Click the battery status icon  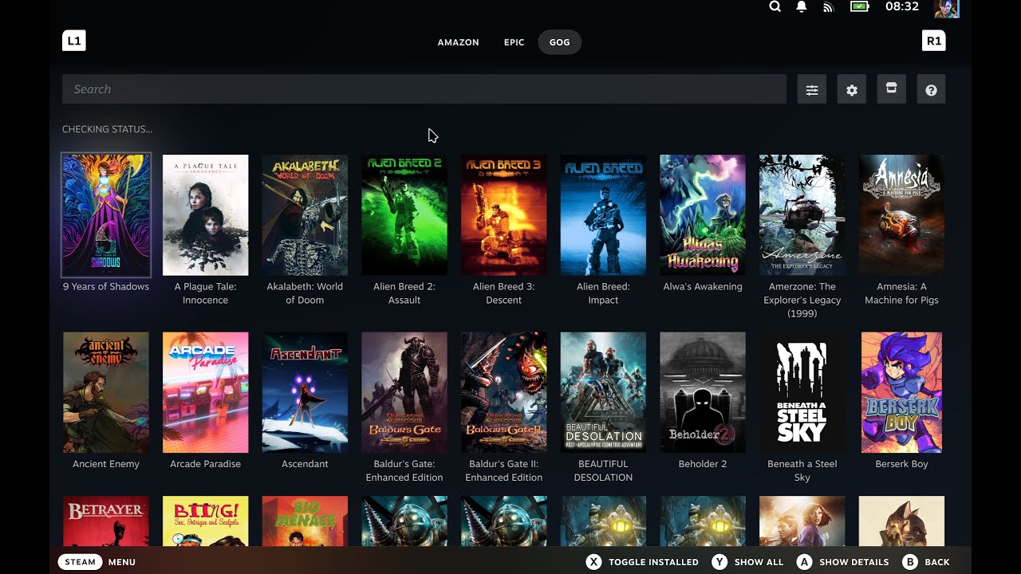point(859,6)
